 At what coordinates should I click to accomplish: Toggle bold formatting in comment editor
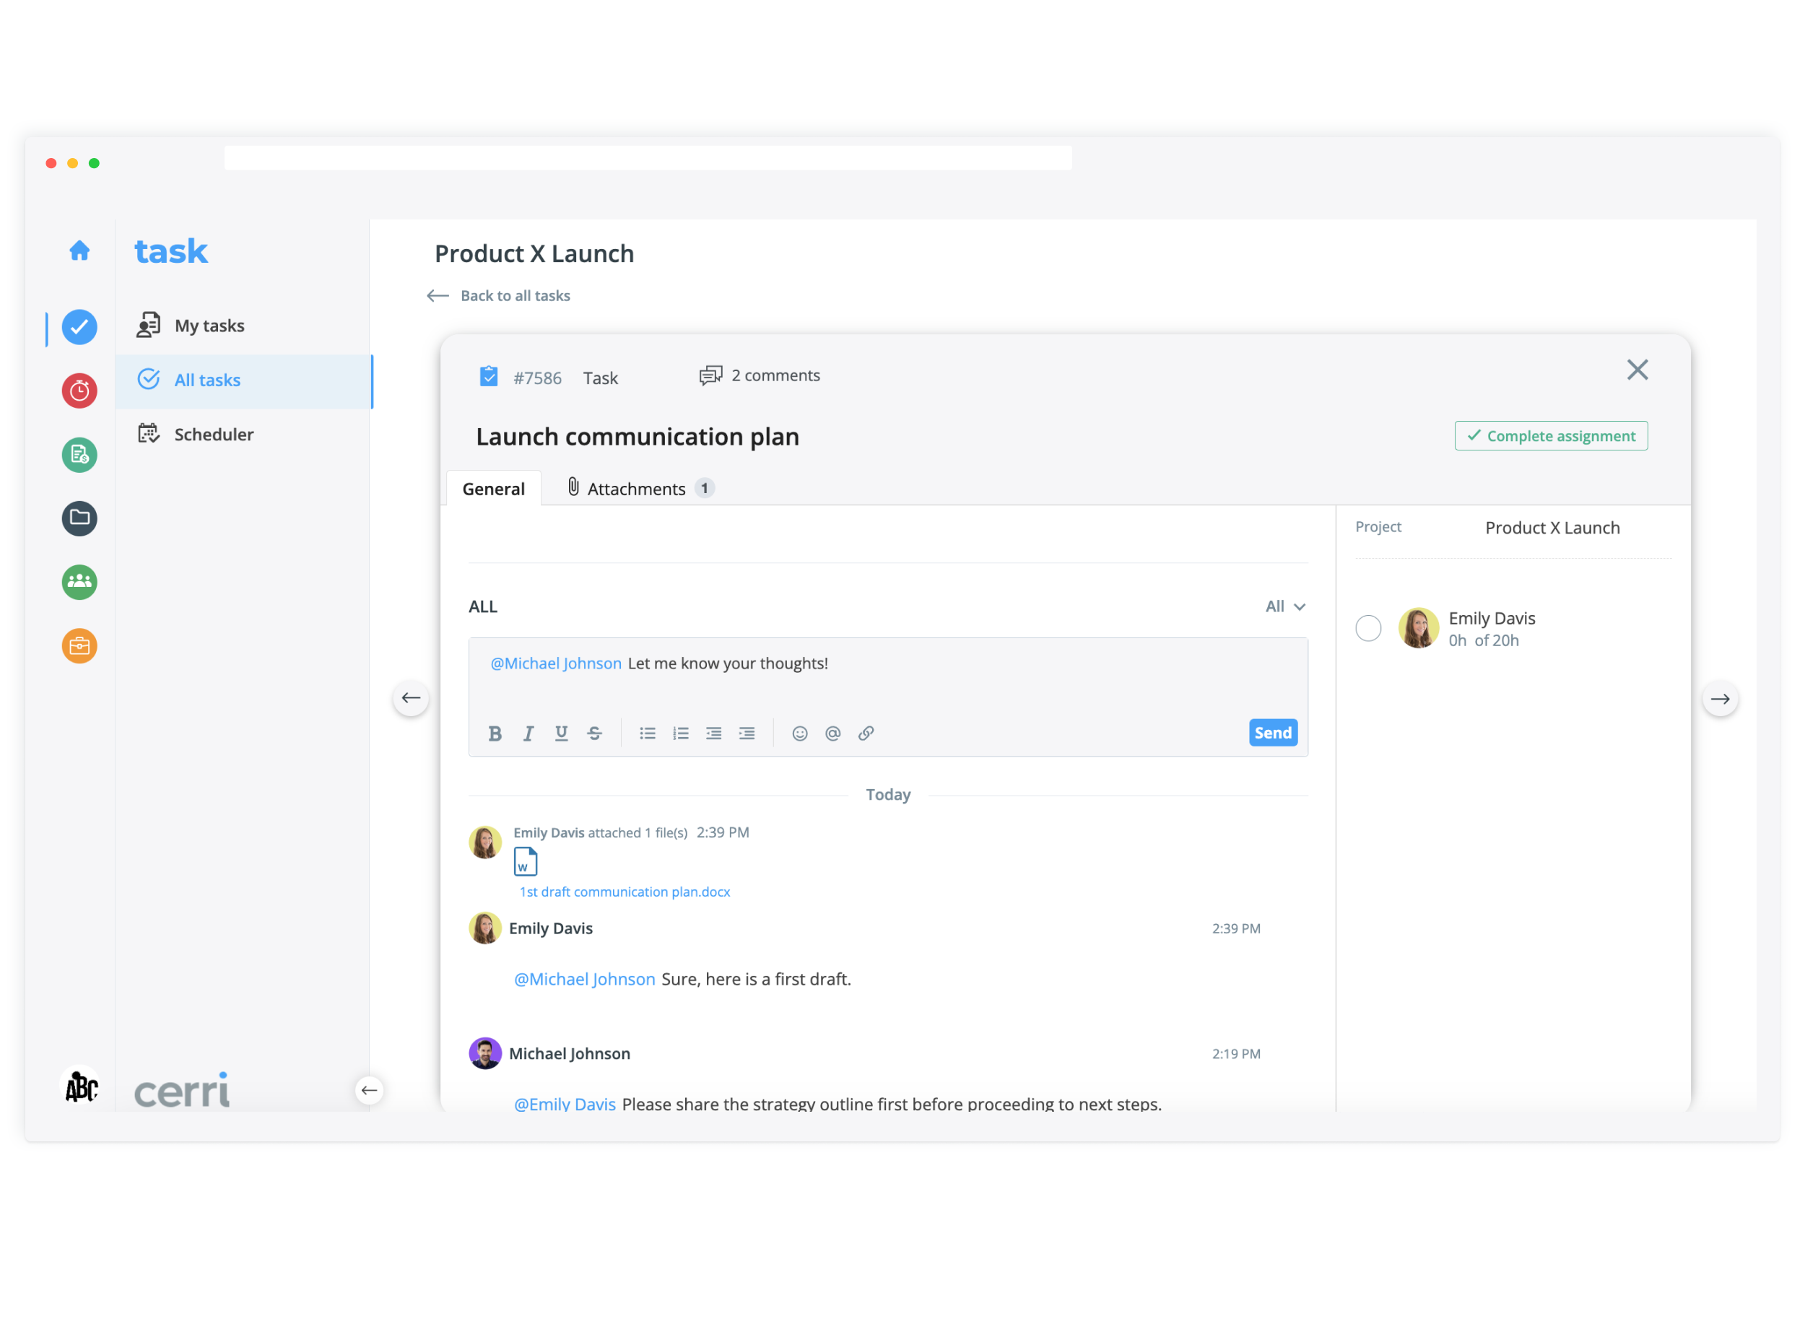495,733
